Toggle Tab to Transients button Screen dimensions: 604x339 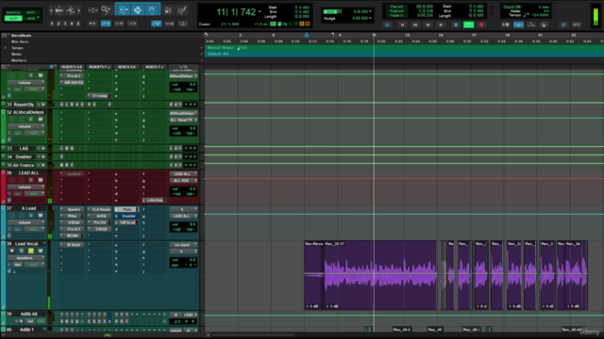coord(92,24)
